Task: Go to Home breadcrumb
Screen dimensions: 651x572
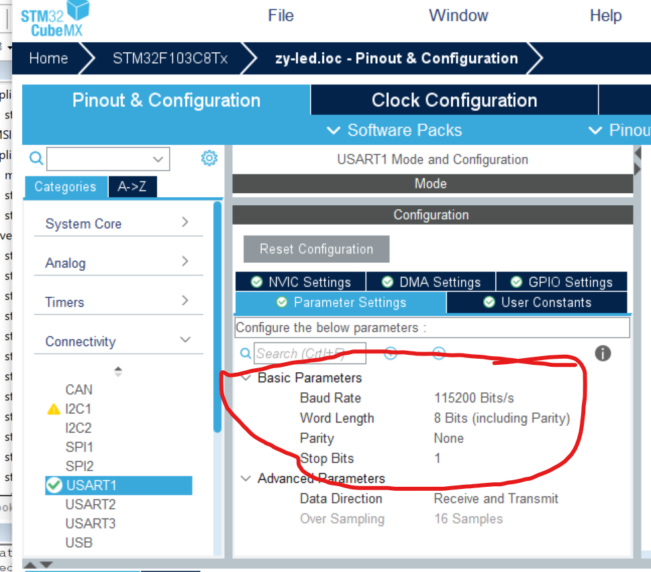Action: click(48, 58)
